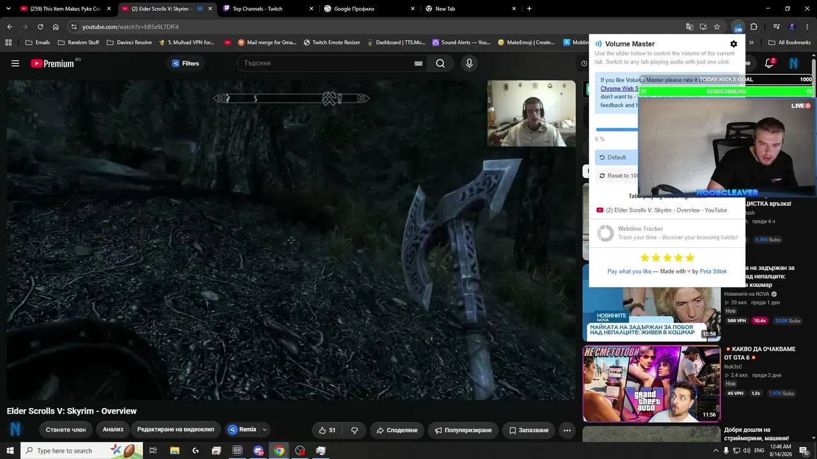Open the Chrome three-dot menu
Viewport: 817px width, 459px height.
tap(807, 27)
